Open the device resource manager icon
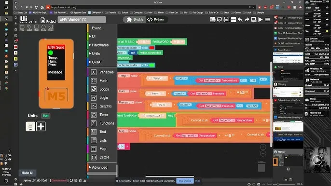Image resolution: width=331 pixels, height=186 pixels. pyautogui.click(x=254, y=20)
